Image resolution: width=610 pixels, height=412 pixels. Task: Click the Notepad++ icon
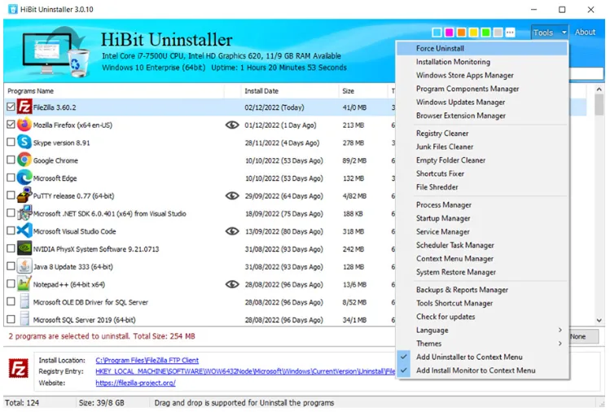click(x=24, y=284)
